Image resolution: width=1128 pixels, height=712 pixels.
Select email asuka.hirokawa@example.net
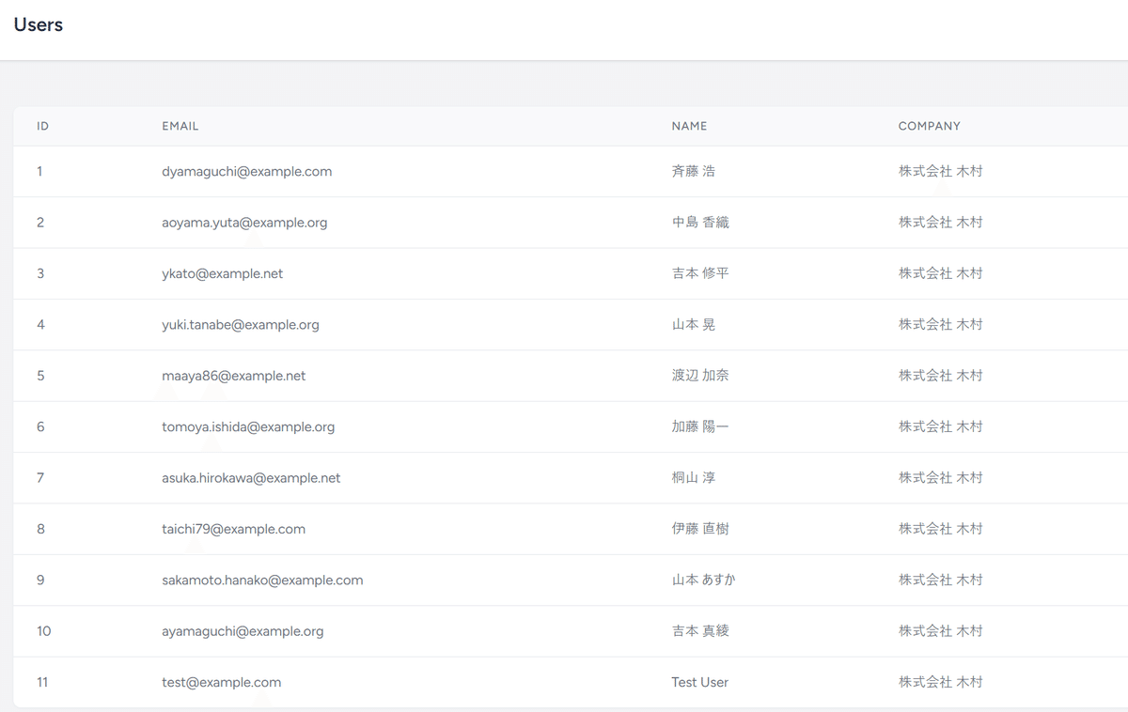point(251,478)
